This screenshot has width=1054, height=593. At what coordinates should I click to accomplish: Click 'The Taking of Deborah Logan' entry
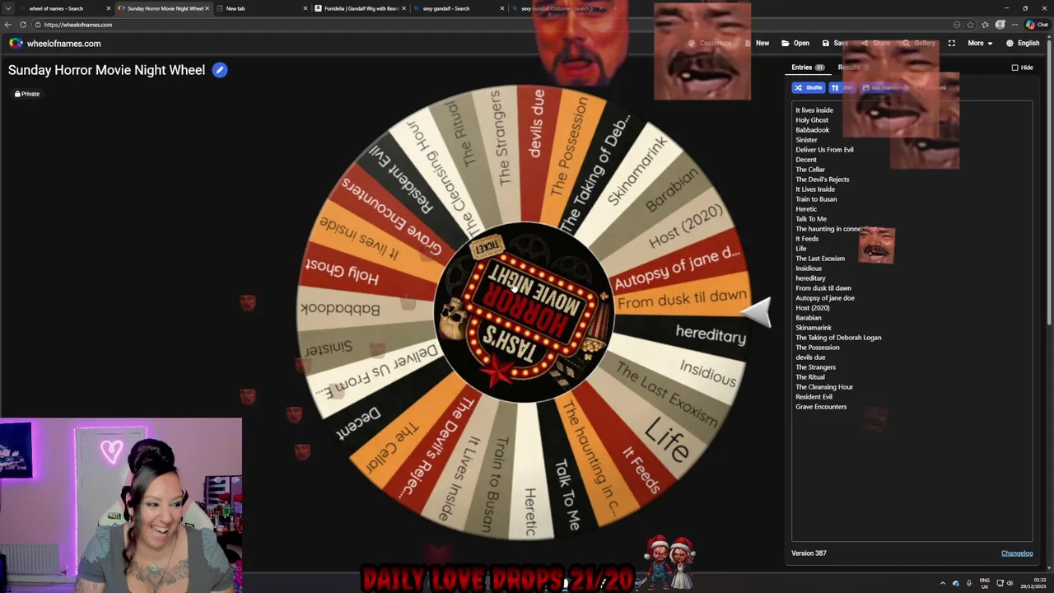tap(838, 338)
